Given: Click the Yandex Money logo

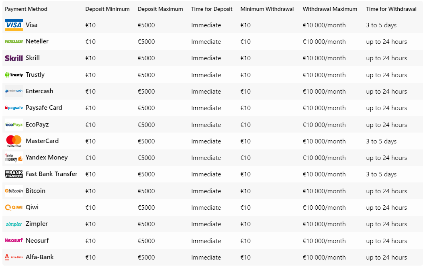Looking at the screenshot, I should (14, 157).
